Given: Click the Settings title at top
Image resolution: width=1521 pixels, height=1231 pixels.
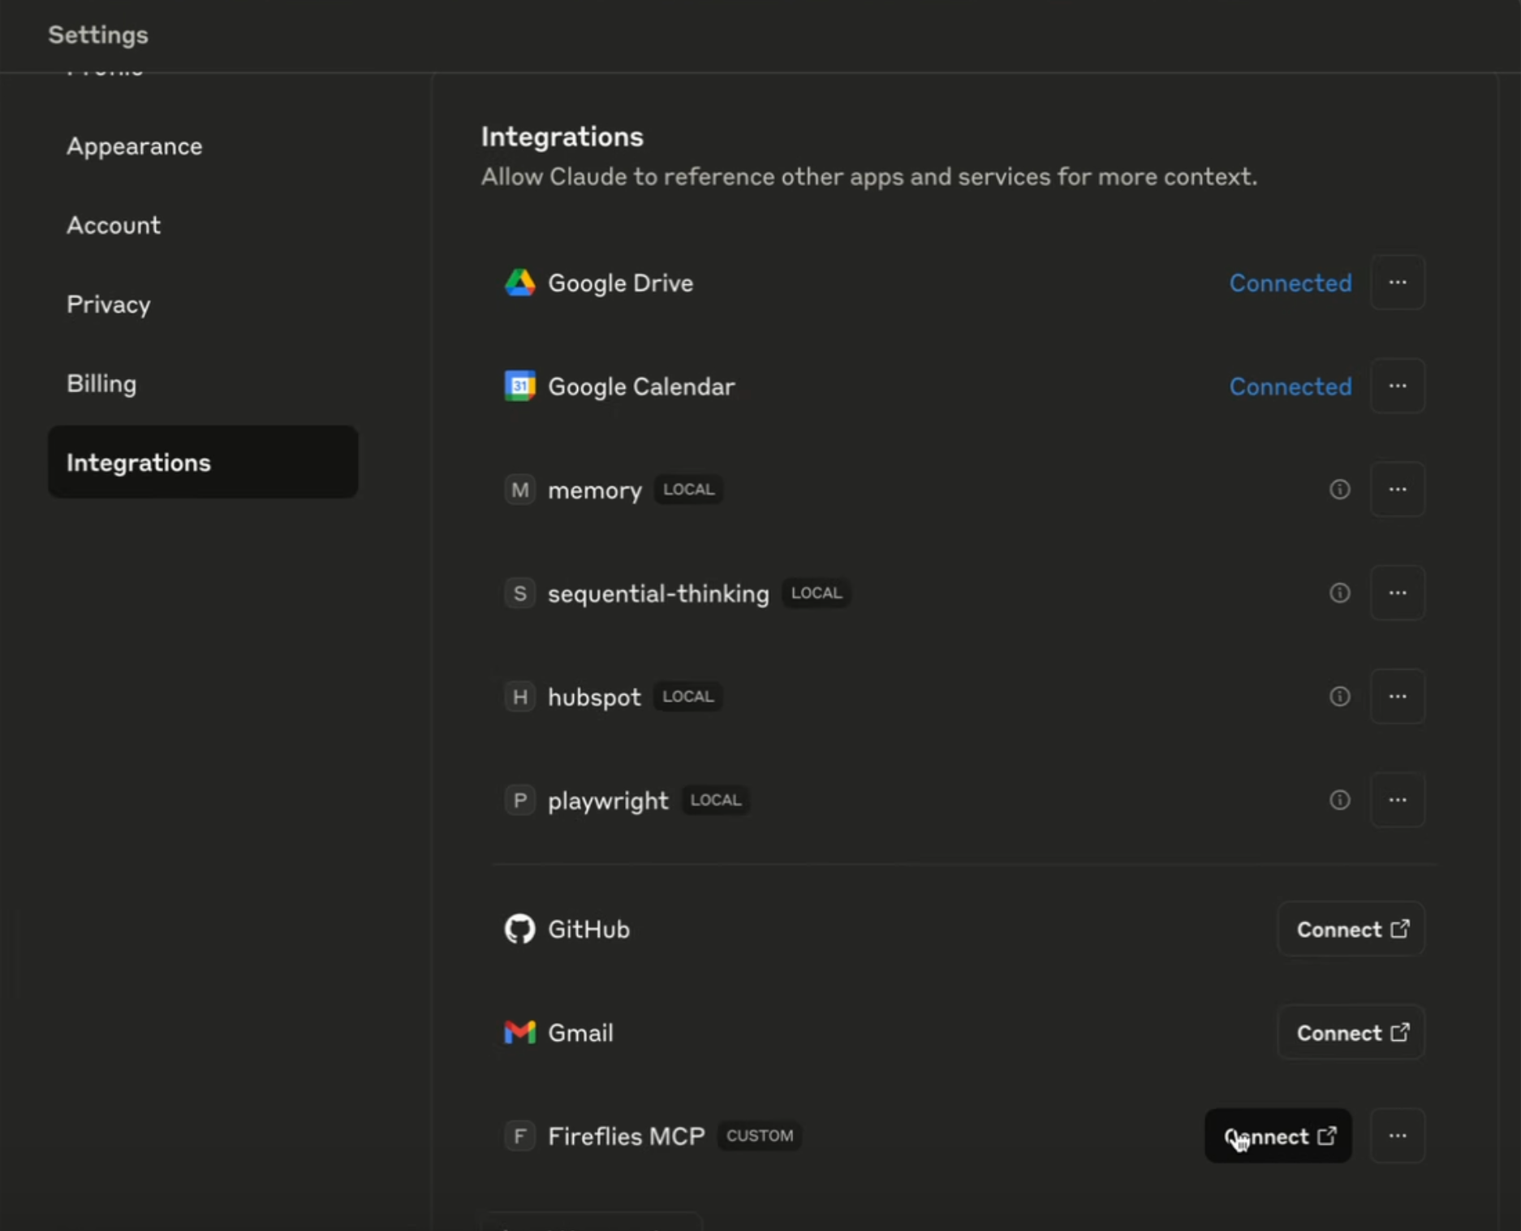Looking at the screenshot, I should pyautogui.click(x=98, y=35).
